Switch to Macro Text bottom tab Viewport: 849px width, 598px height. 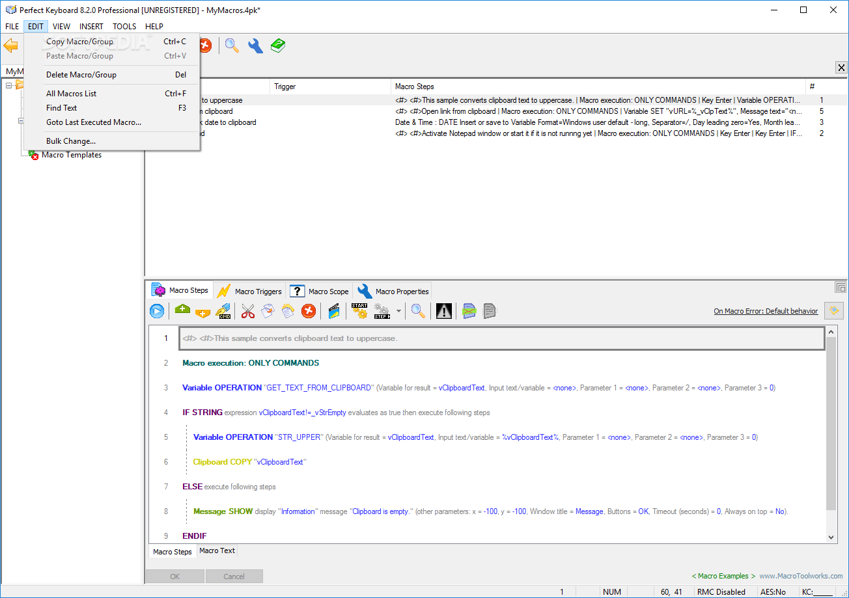(x=217, y=550)
